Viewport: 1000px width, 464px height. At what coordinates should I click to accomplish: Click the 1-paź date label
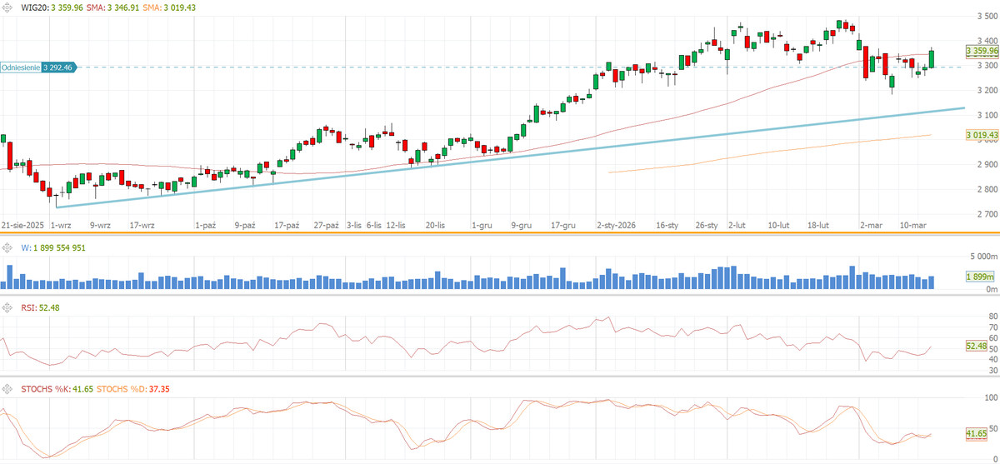207,225
